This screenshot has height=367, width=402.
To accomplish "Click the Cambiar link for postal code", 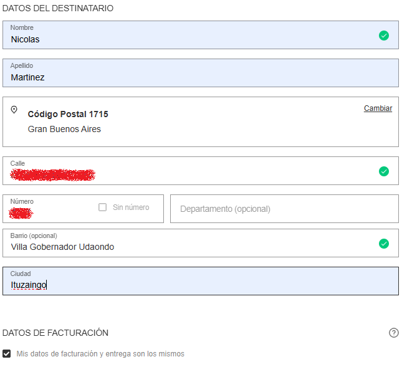I will click(x=378, y=108).
